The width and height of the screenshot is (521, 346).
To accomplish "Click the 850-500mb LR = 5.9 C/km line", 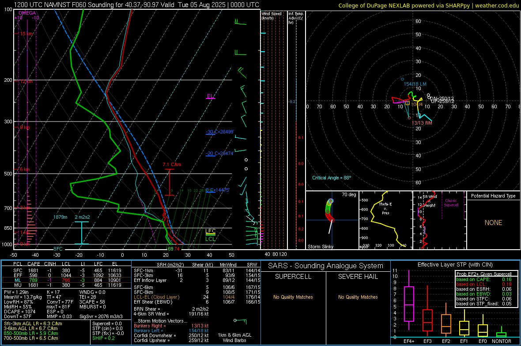I will [x=31, y=333].
